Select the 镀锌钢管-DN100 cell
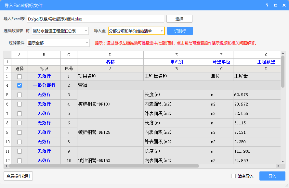 point(110,104)
